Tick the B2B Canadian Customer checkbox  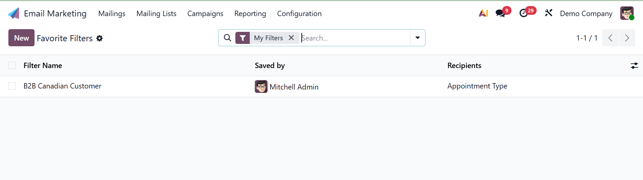pos(12,86)
